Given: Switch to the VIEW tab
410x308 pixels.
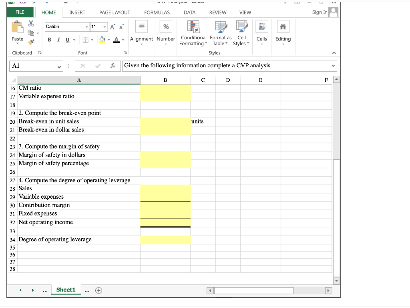Looking at the screenshot, I should pyautogui.click(x=245, y=12).
